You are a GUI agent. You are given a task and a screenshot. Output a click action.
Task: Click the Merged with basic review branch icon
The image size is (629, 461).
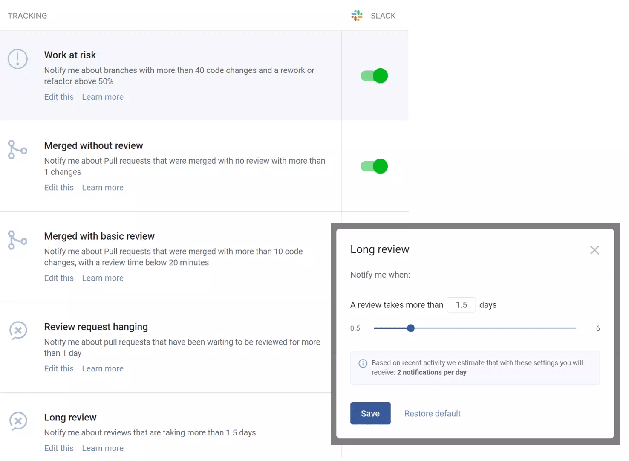point(17,241)
